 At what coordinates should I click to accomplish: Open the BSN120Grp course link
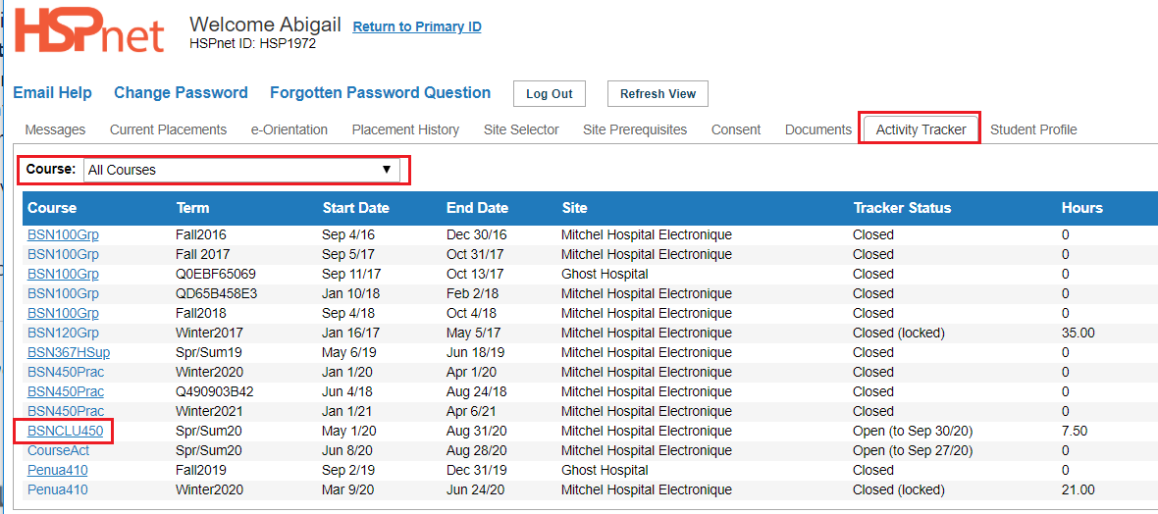coord(63,333)
